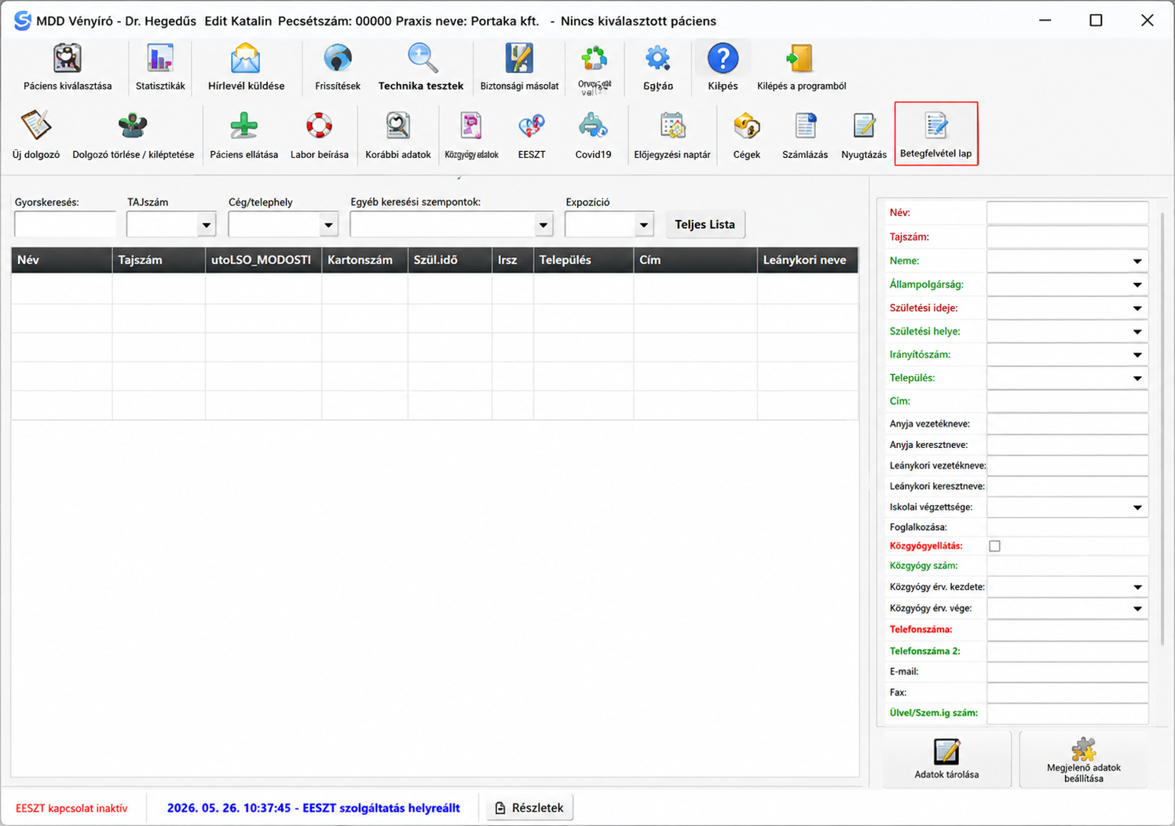Save with Adatok tárolása button
The height and width of the screenshot is (826, 1175).
pos(946,759)
